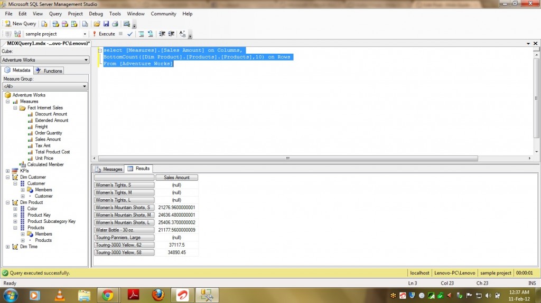This screenshot has width=541, height=303.
Task: Open the Adventure Works cube dropdown
Action: [x=45, y=60]
